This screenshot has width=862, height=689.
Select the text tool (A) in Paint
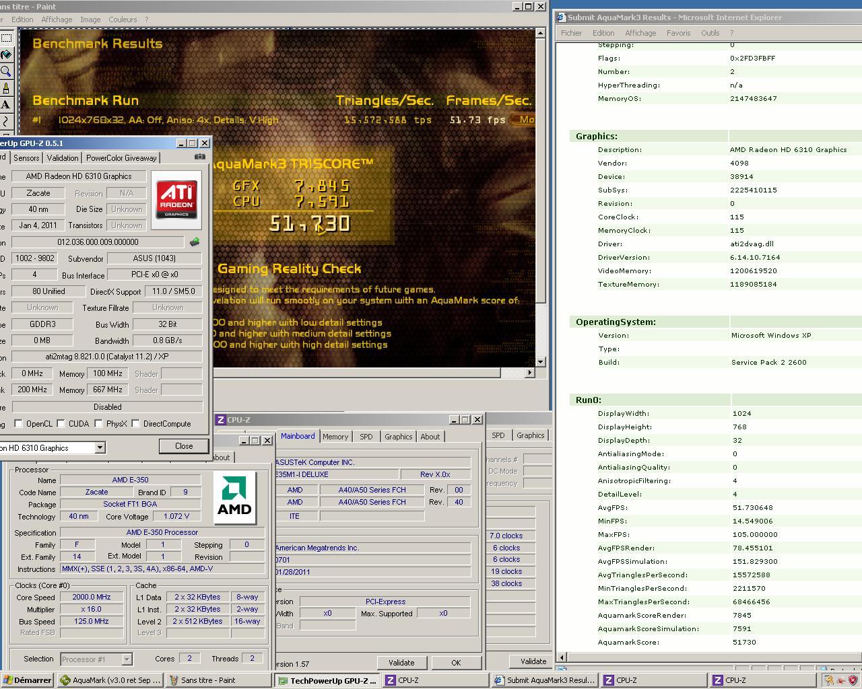[x=5, y=104]
